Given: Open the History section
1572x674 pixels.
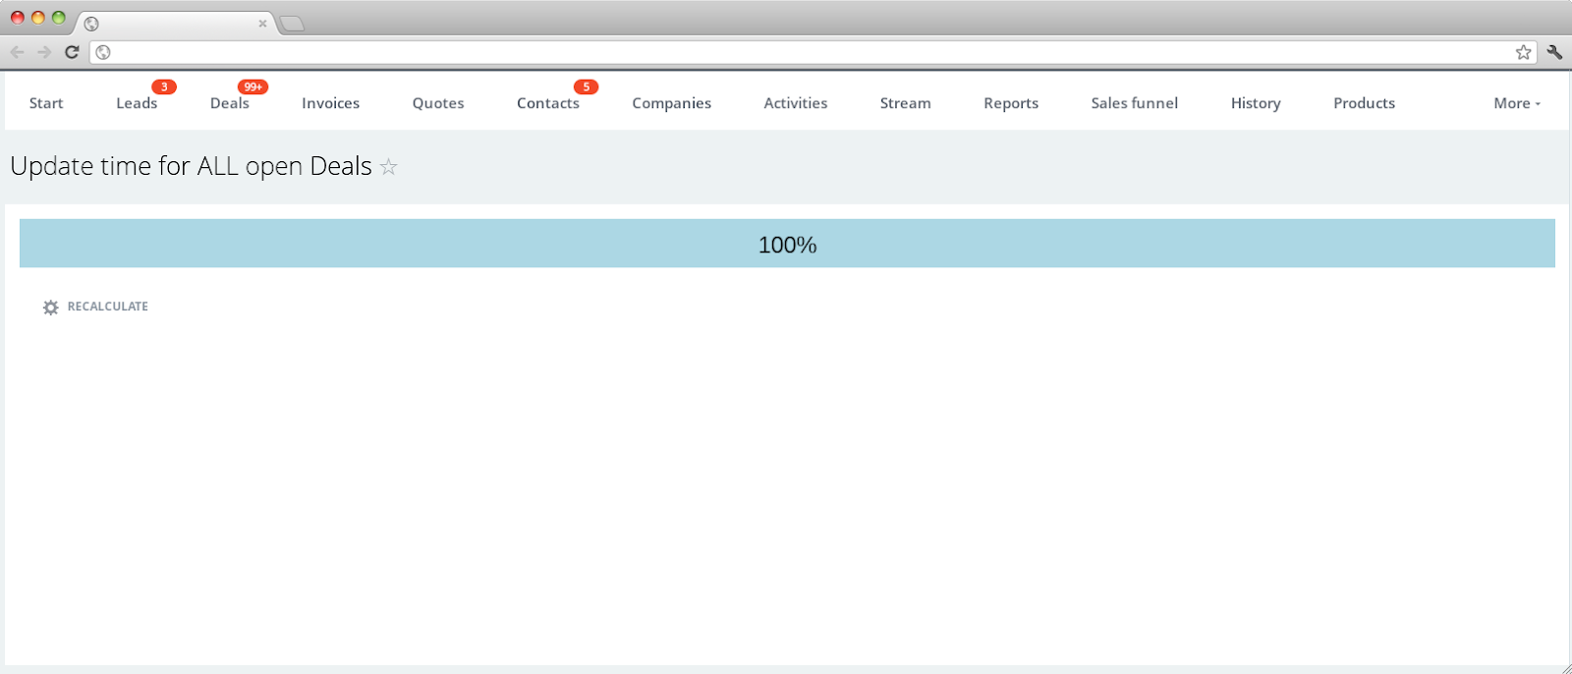Looking at the screenshot, I should (x=1256, y=103).
